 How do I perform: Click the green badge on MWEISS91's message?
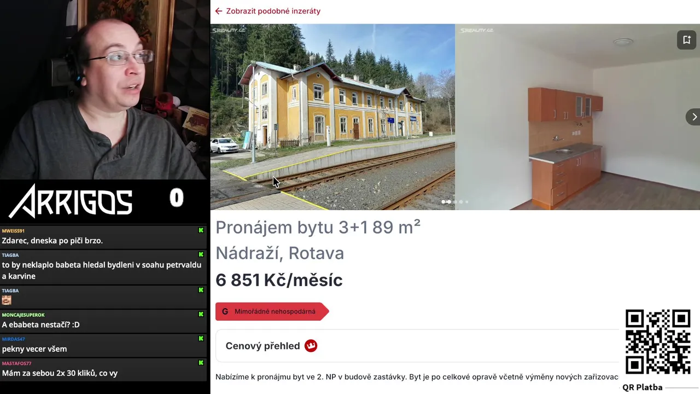coord(201,231)
